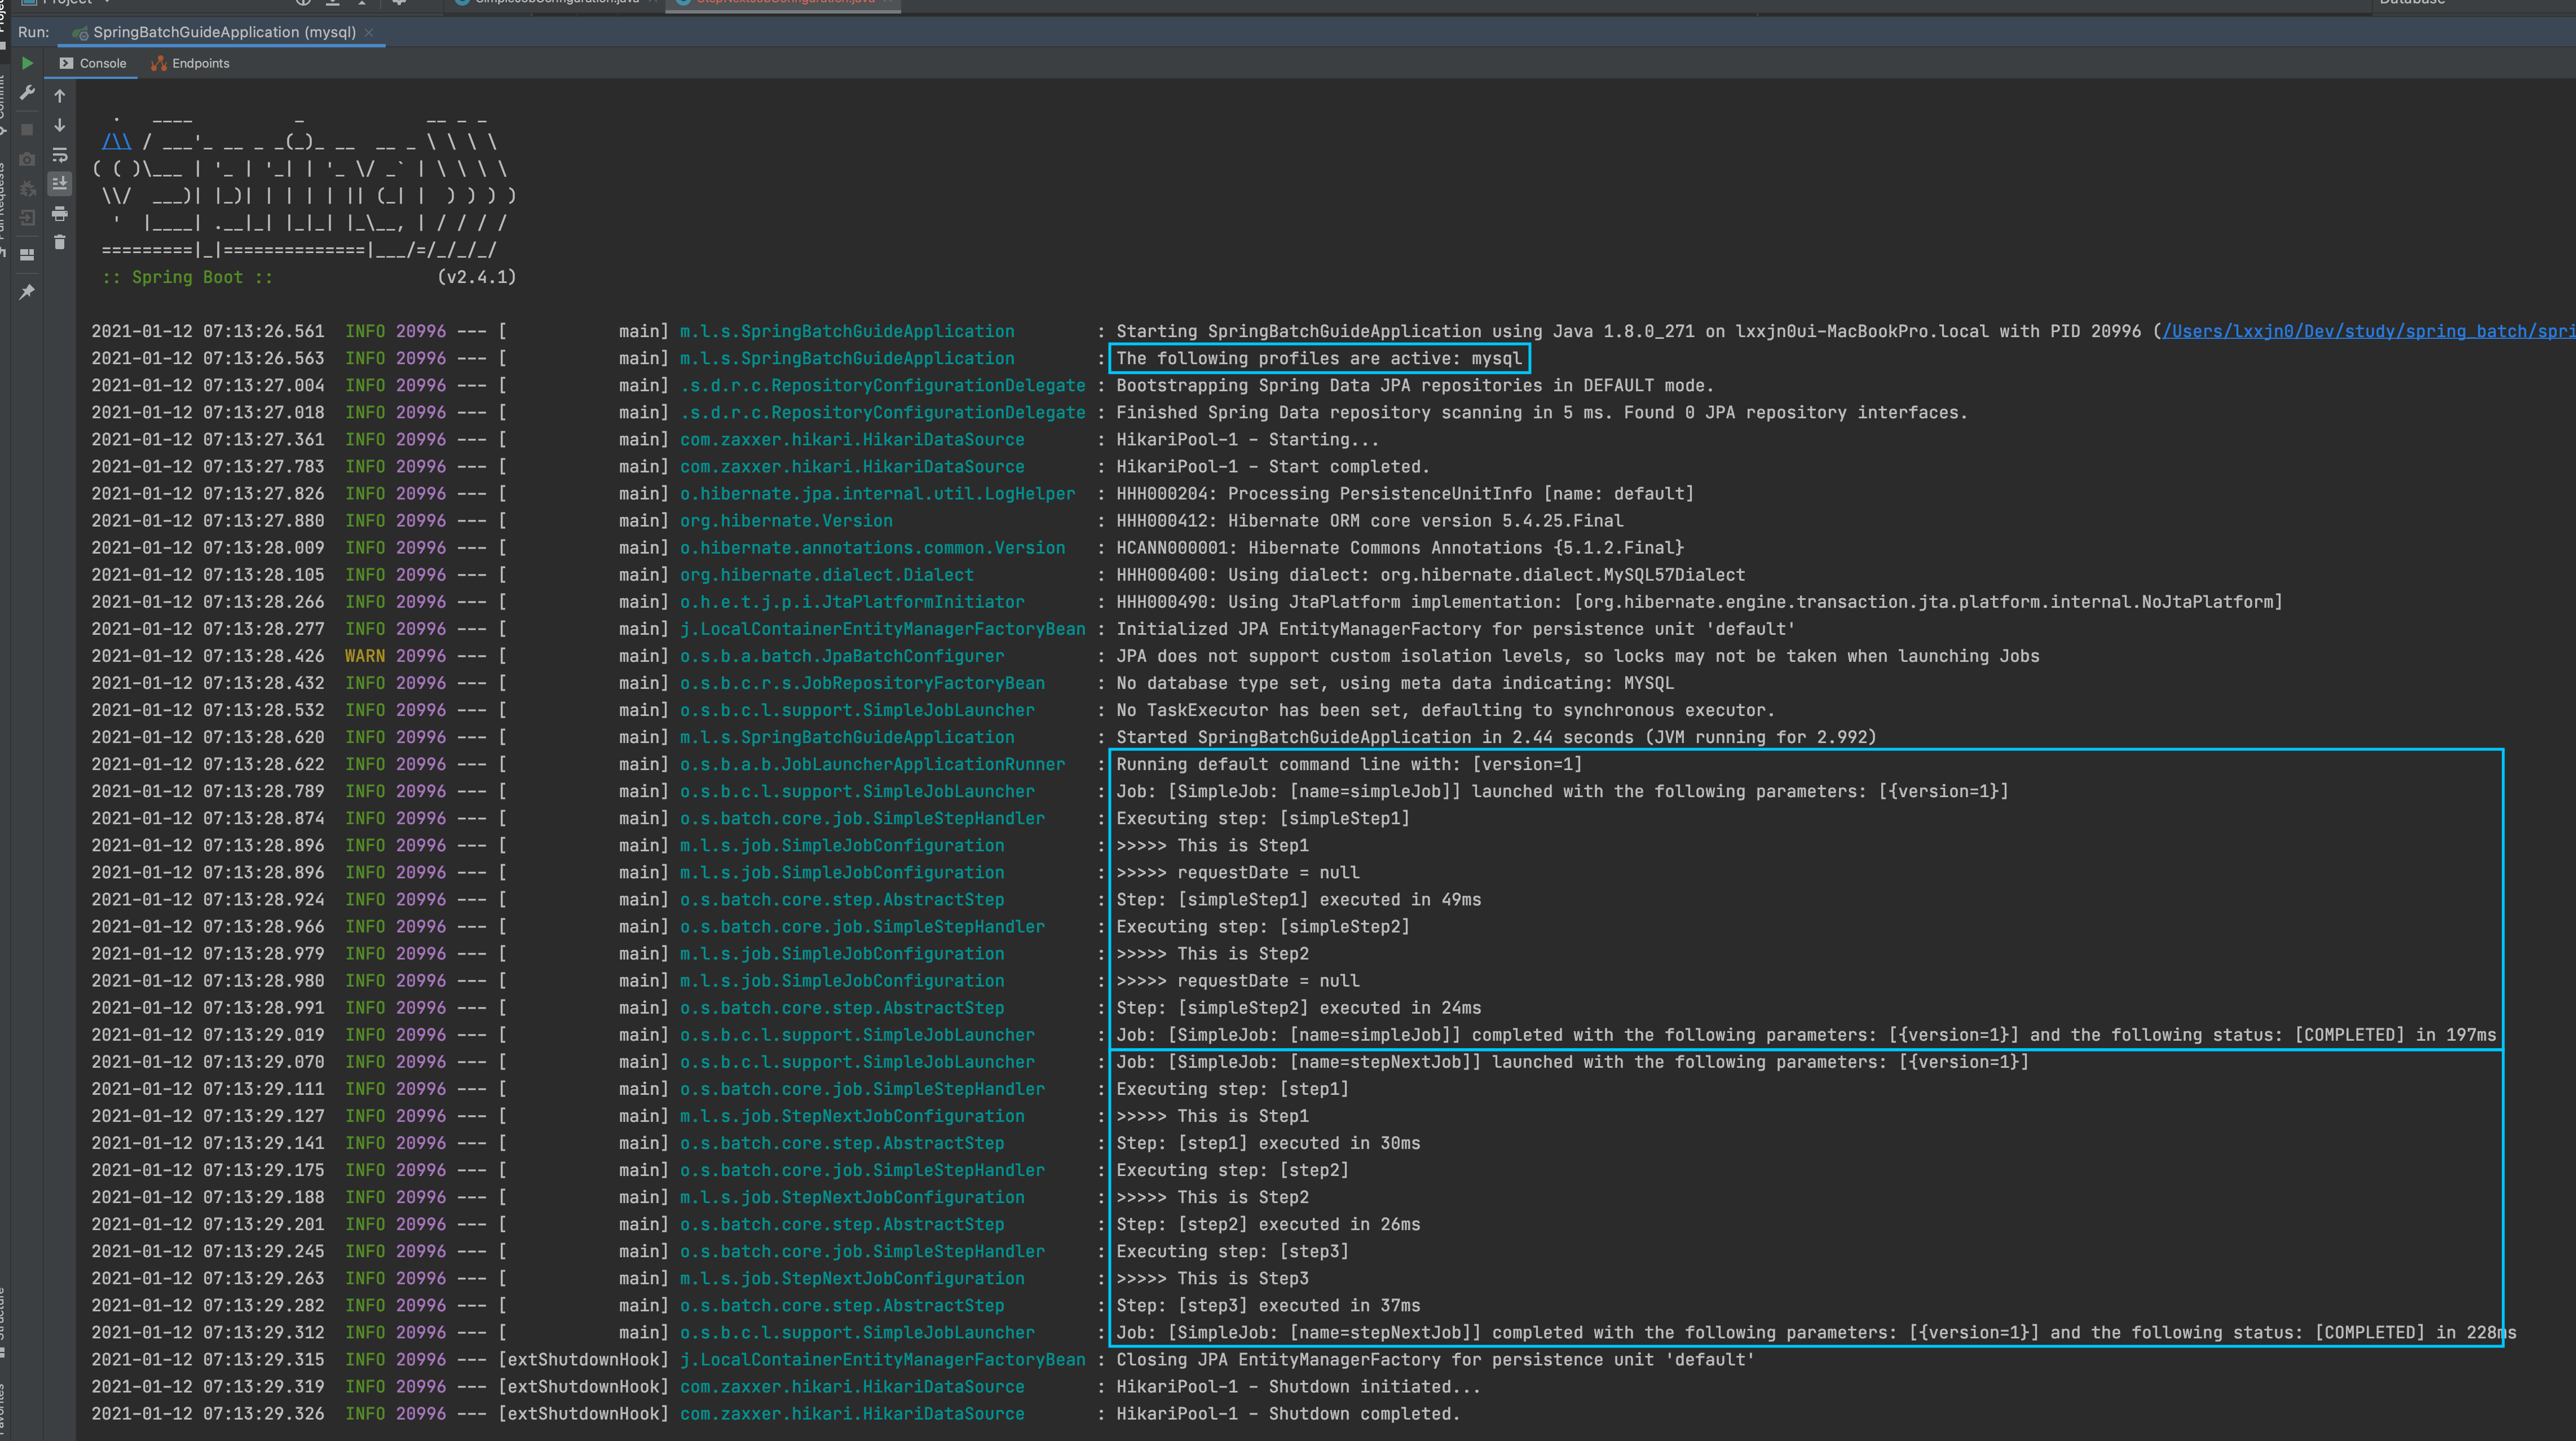Screen dimensions: 2576x1441
Task: Click 'o.s.b.a.b.JobLauncherApplicationRunner' logger name
Action: [x=872, y=764]
